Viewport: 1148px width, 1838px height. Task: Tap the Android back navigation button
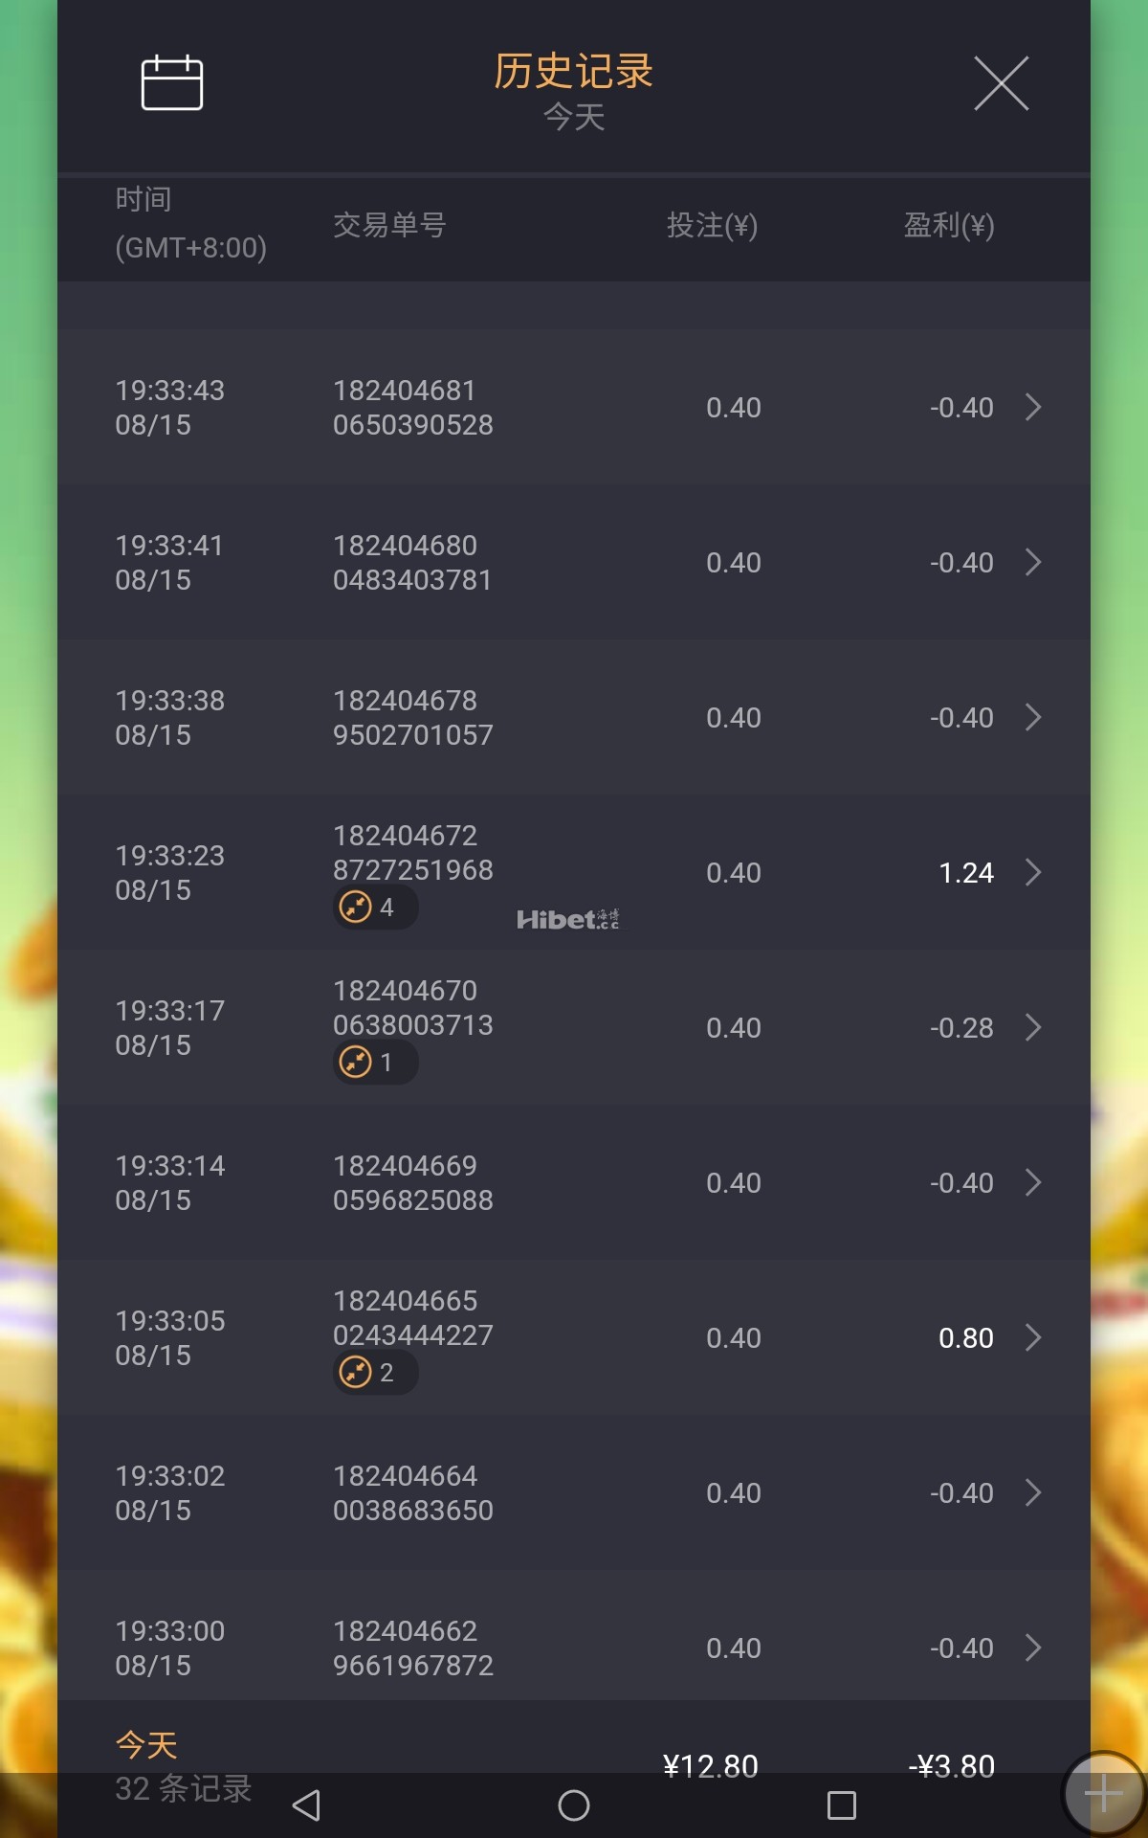(306, 1805)
